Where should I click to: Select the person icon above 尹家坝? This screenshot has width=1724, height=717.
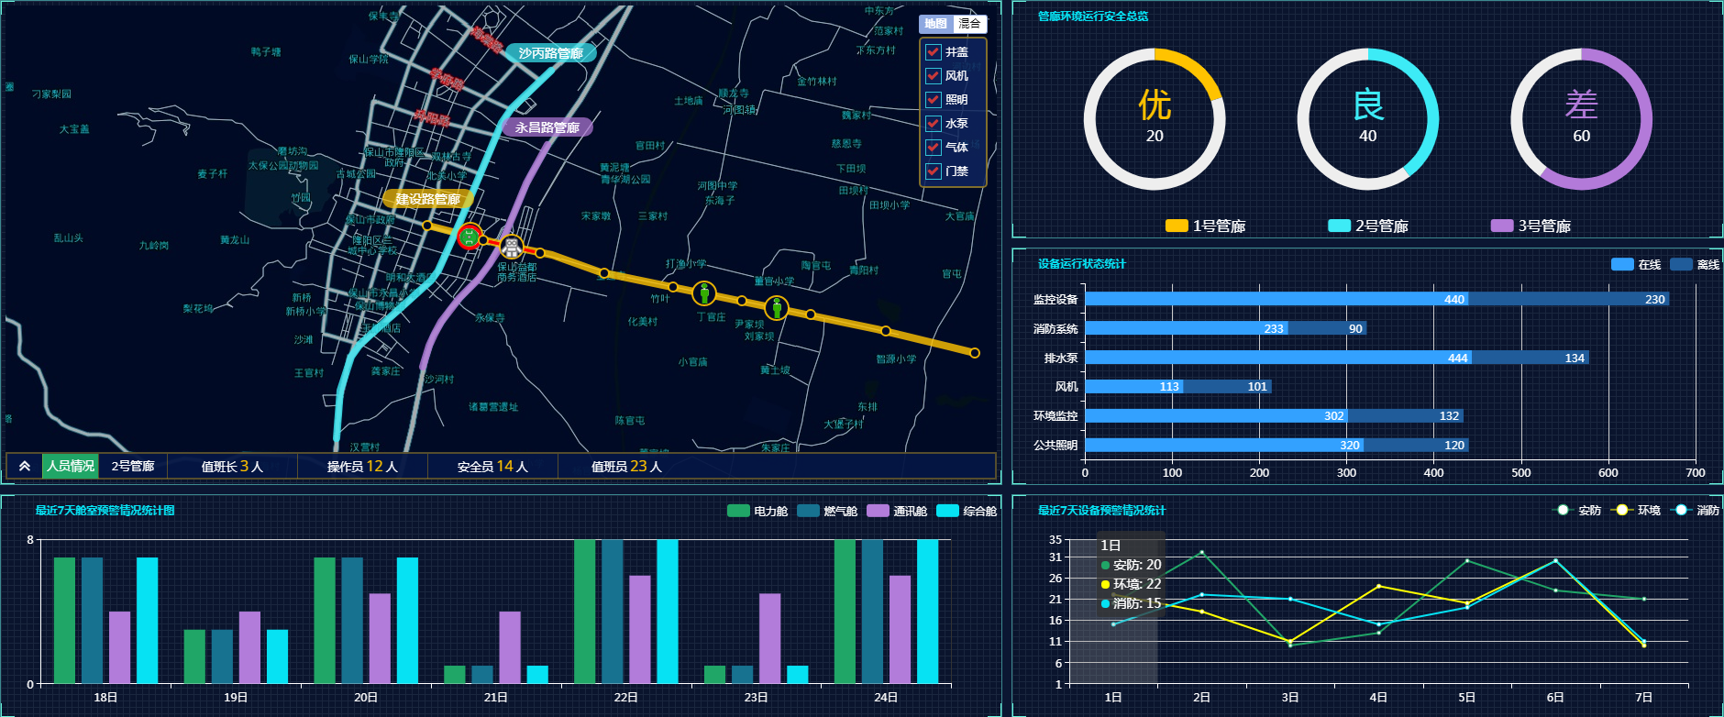776,308
